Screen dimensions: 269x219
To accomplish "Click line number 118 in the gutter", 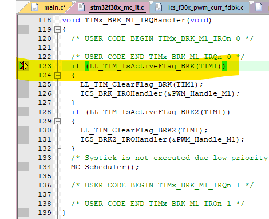I will (45, 20).
